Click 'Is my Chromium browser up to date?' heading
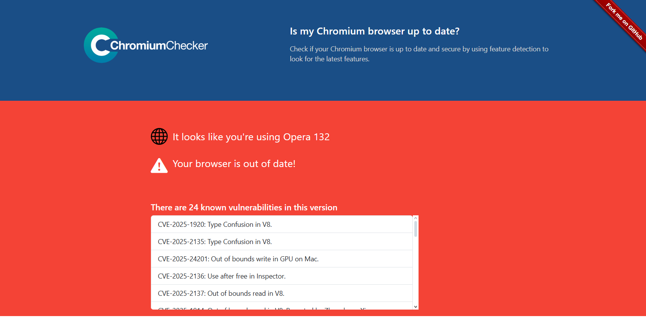The image size is (646, 318). pyautogui.click(x=375, y=31)
